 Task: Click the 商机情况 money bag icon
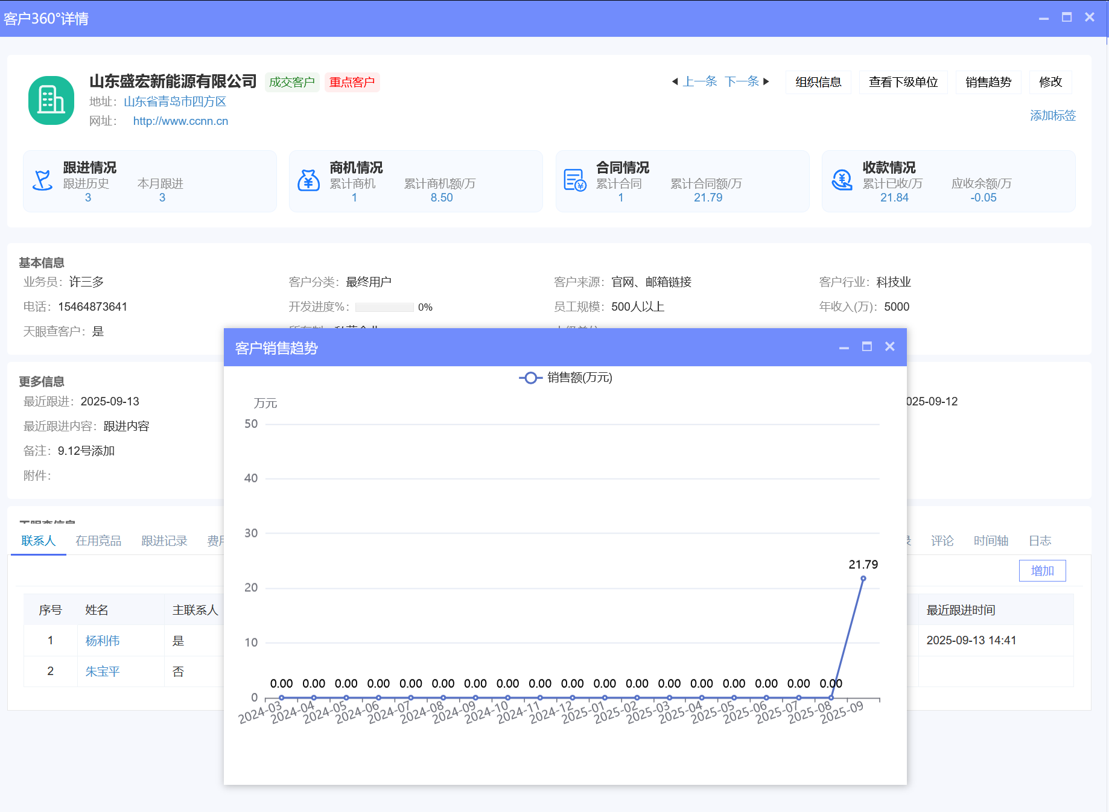(x=309, y=180)
